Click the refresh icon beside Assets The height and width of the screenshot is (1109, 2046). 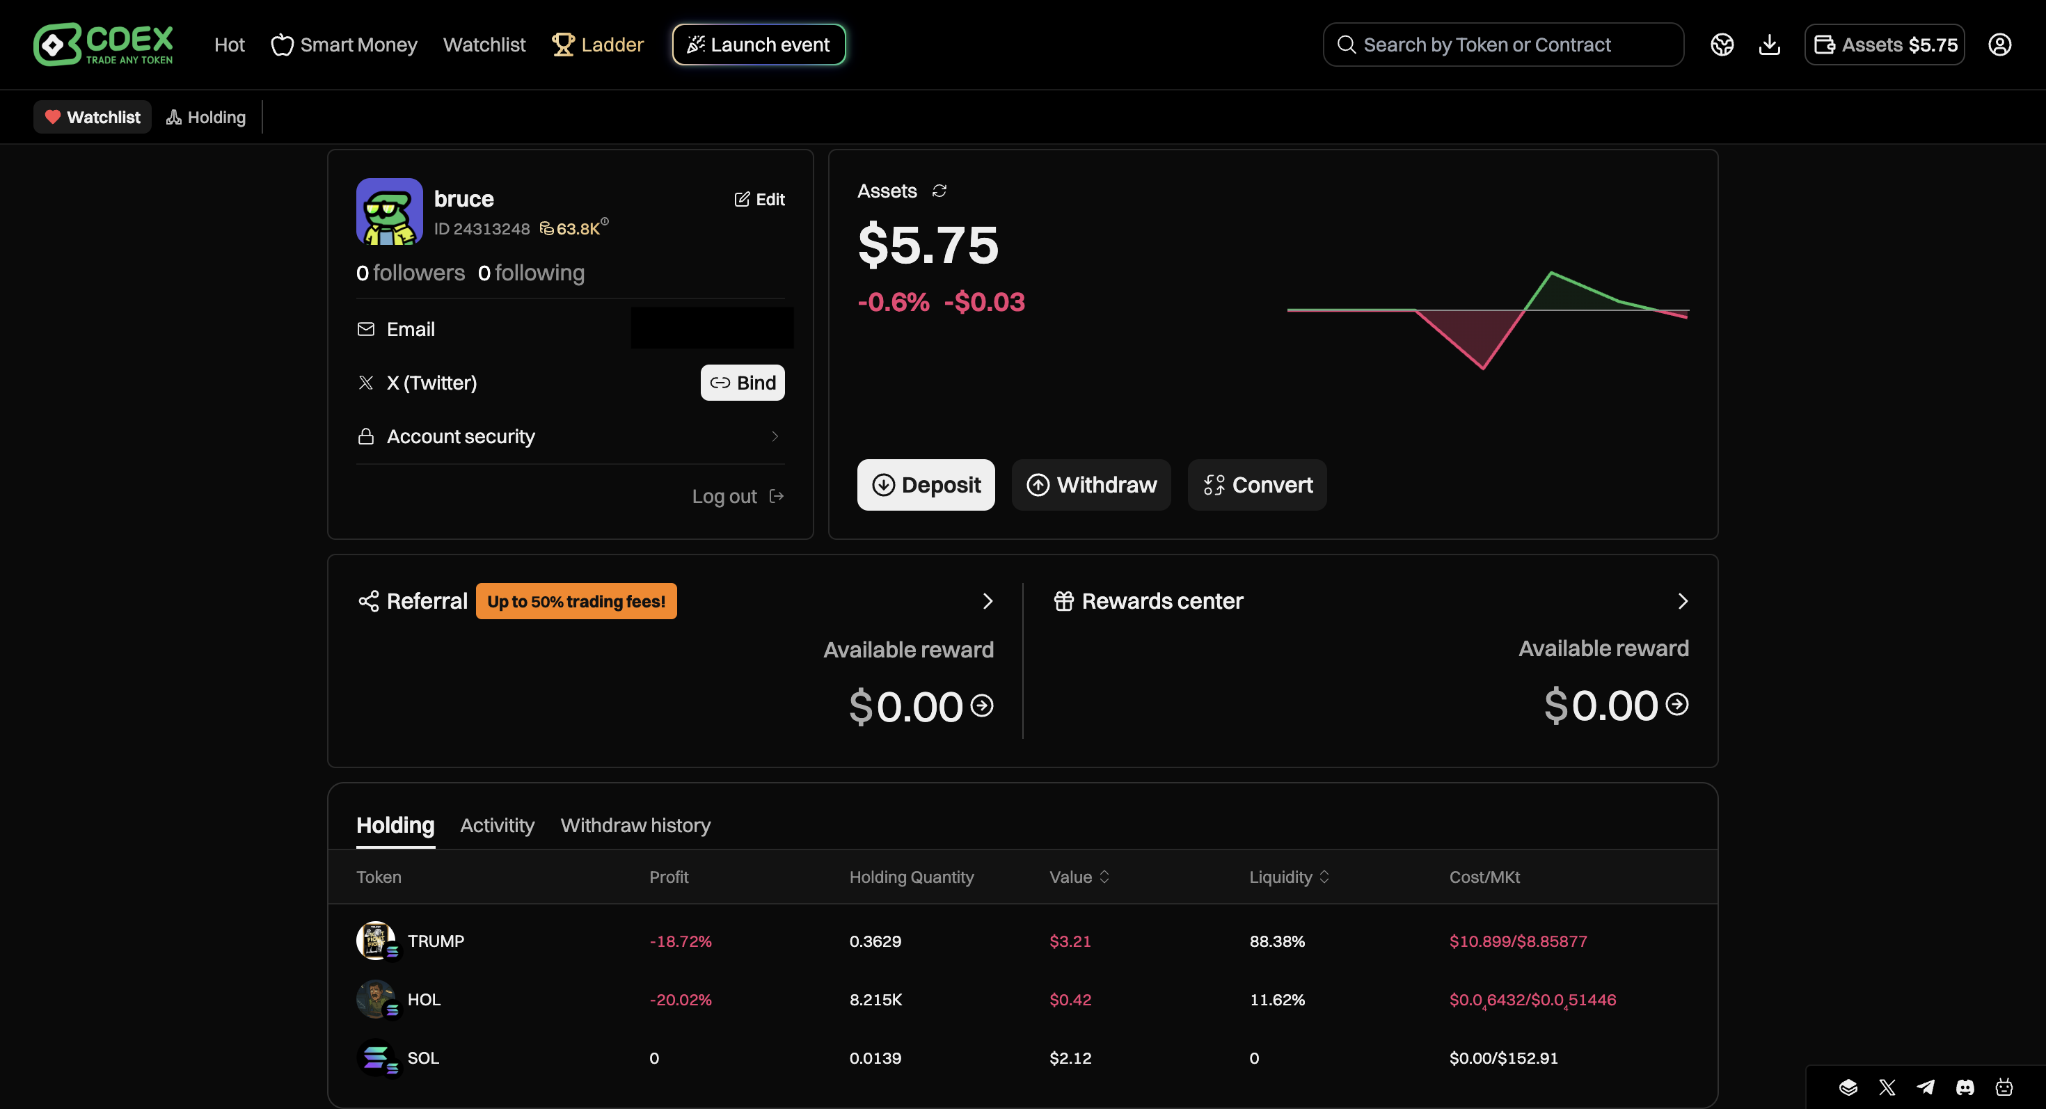pos(939,191)
